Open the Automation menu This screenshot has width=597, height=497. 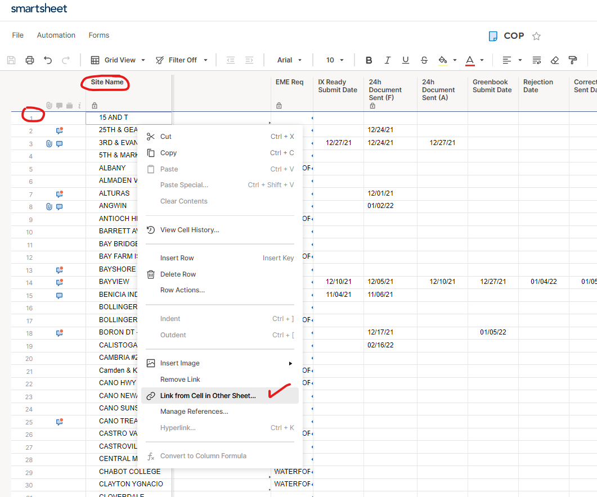coord(56,35)
